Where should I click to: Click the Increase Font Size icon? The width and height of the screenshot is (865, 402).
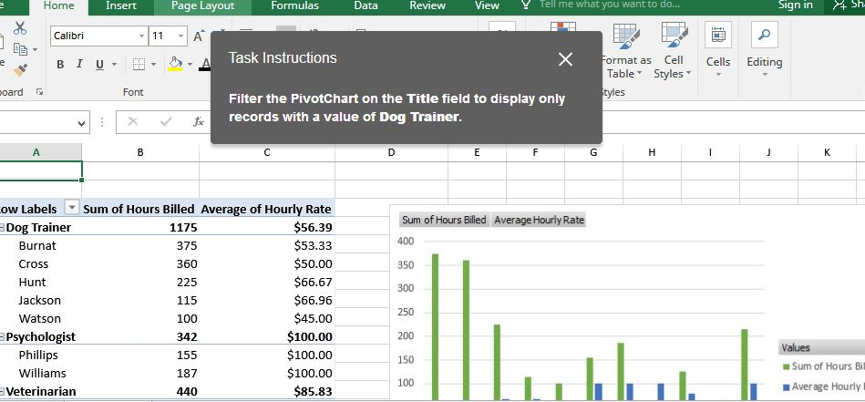(198, 36)
